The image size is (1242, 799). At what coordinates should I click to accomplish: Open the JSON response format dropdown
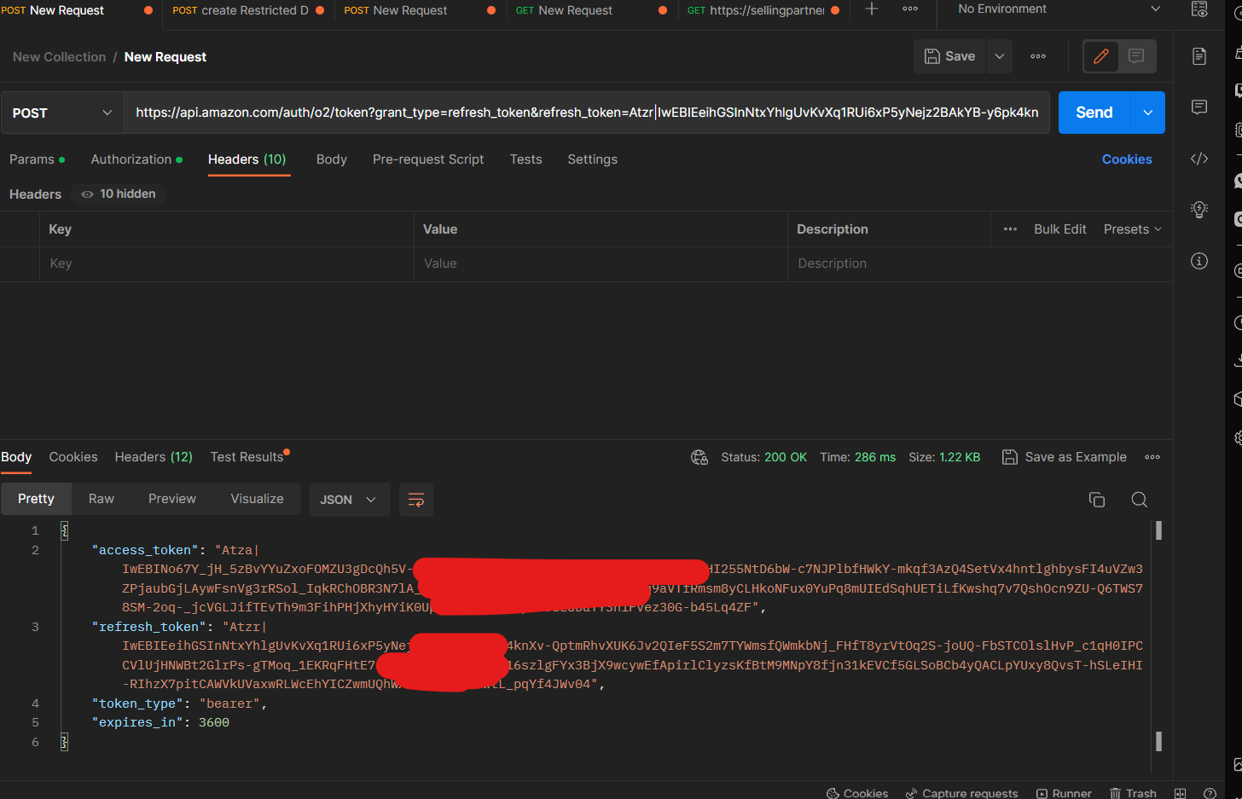click(x=350, y=500)
